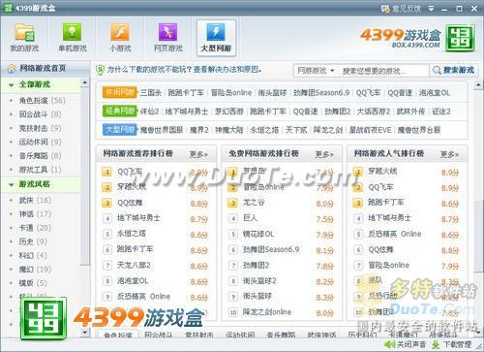Open 星战前夜EVE link
This screenshot has height=352, width=484.
(370, 130)
